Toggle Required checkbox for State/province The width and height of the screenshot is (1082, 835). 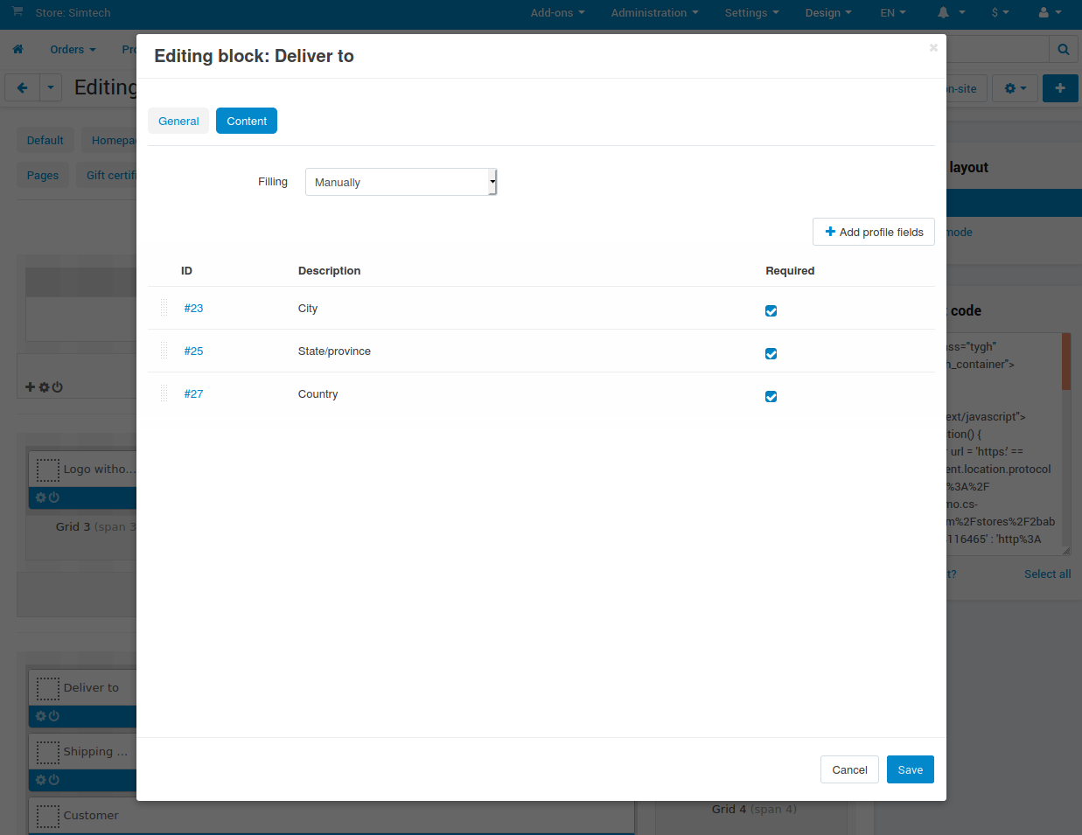coord(771,353)
